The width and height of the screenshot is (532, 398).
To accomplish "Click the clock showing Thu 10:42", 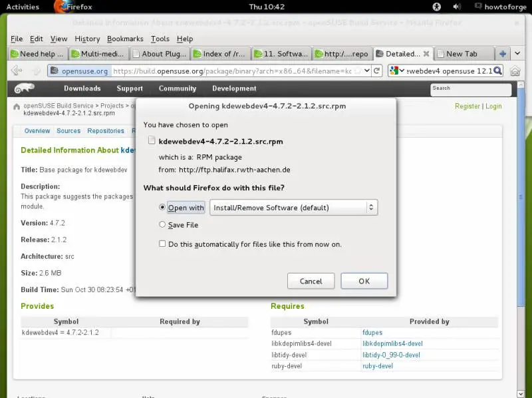I will (x=267, y=7).
